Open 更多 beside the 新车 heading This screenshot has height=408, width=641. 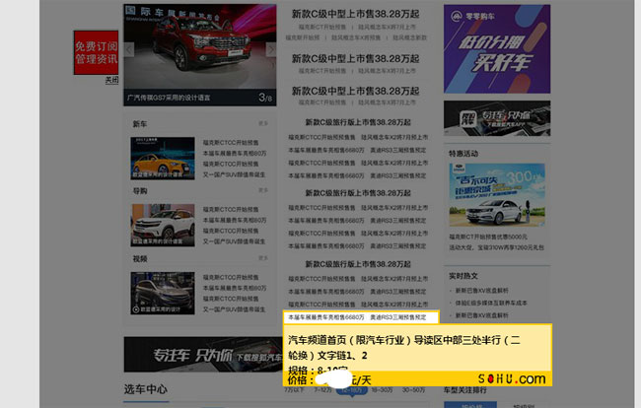(x=263, y=123)
